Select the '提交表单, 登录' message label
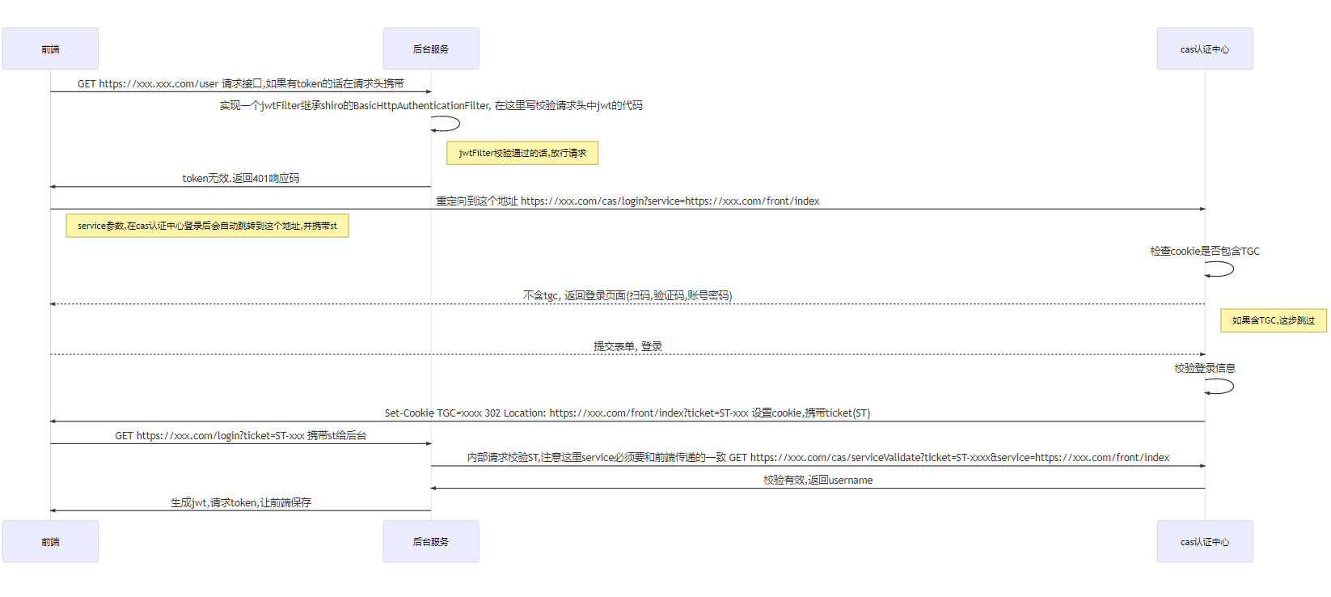 [x=627, y=346]
